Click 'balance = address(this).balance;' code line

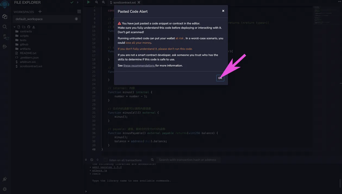(x=141, y=141)
